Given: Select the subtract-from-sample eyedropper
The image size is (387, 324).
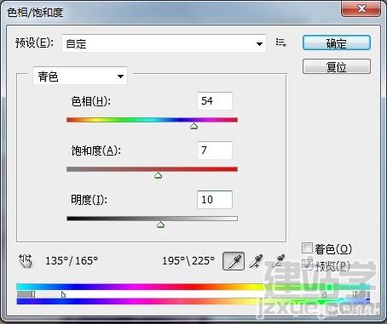Looking at the screenshot, I should point(279,261).
